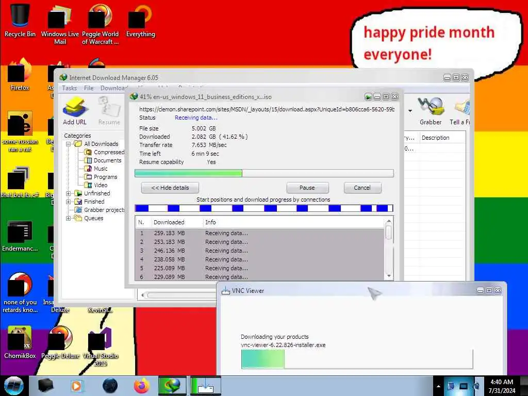Click the Resume toolbar icon

pos(109,111)
